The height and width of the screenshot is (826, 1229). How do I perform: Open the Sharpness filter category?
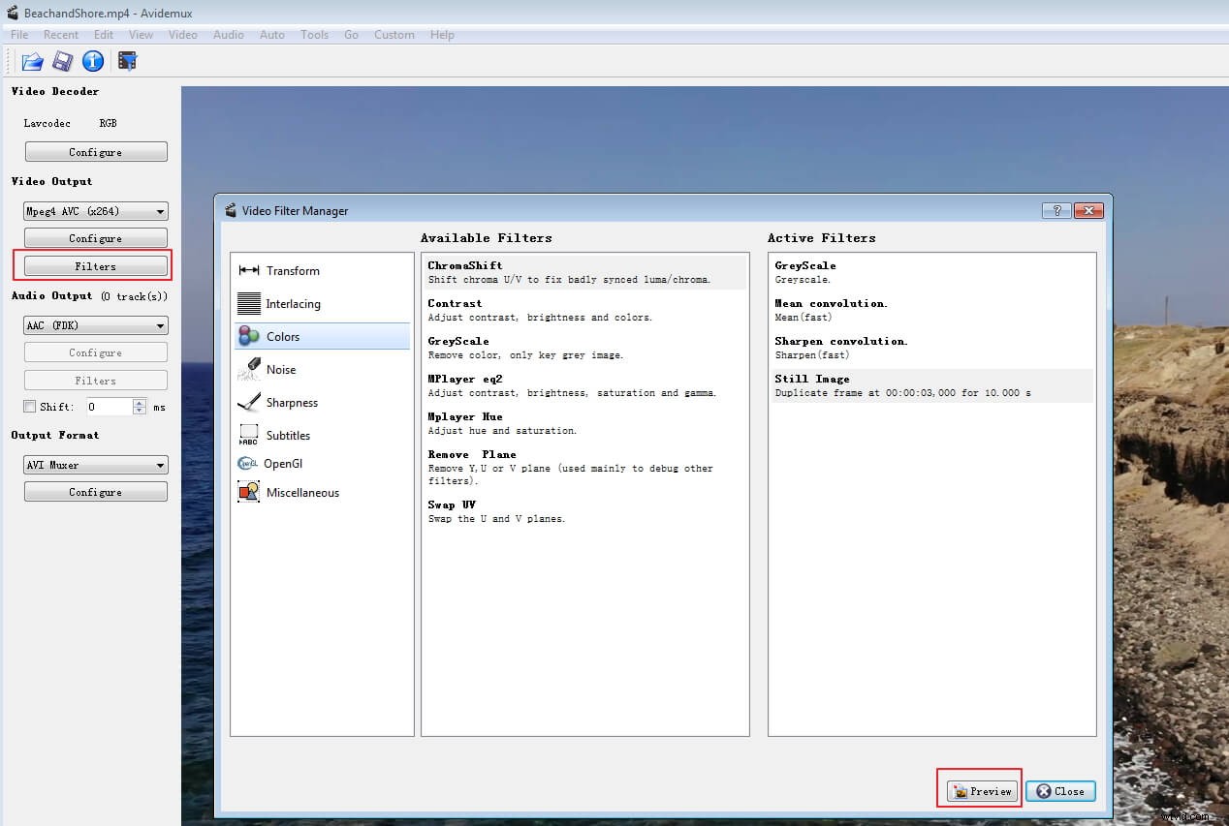[291, 403]
